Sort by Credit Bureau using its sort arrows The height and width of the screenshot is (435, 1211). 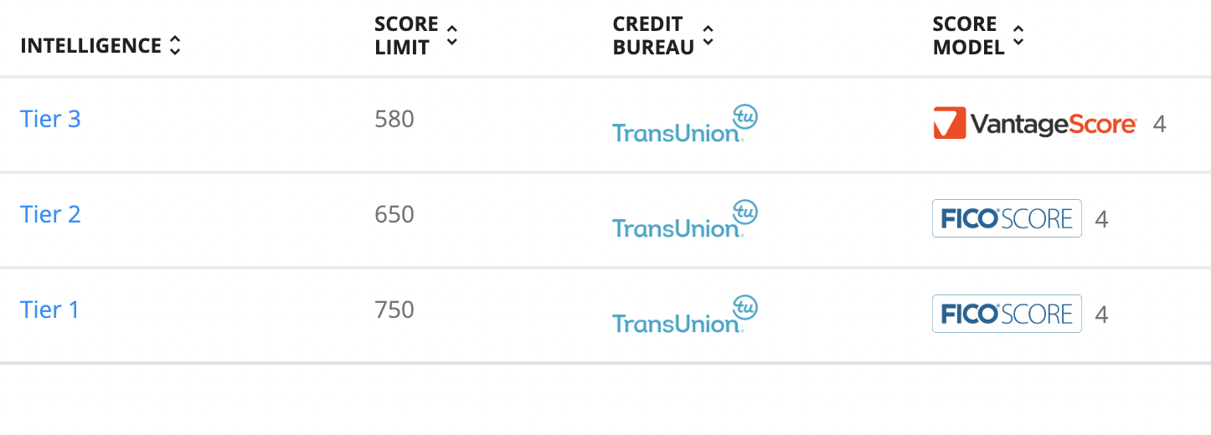[x=708, y=35]
